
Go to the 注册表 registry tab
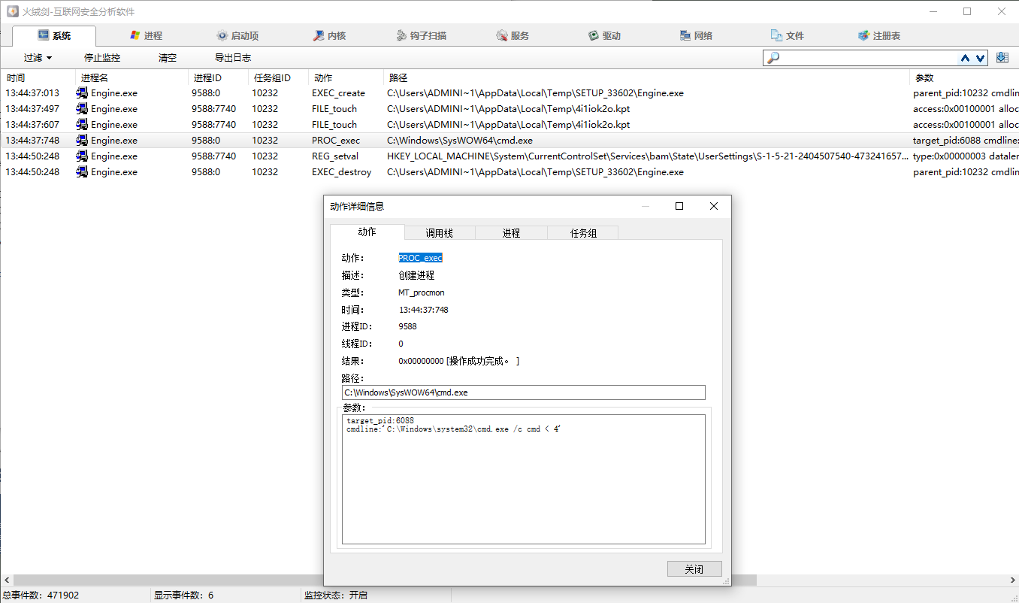click(879, 35)
